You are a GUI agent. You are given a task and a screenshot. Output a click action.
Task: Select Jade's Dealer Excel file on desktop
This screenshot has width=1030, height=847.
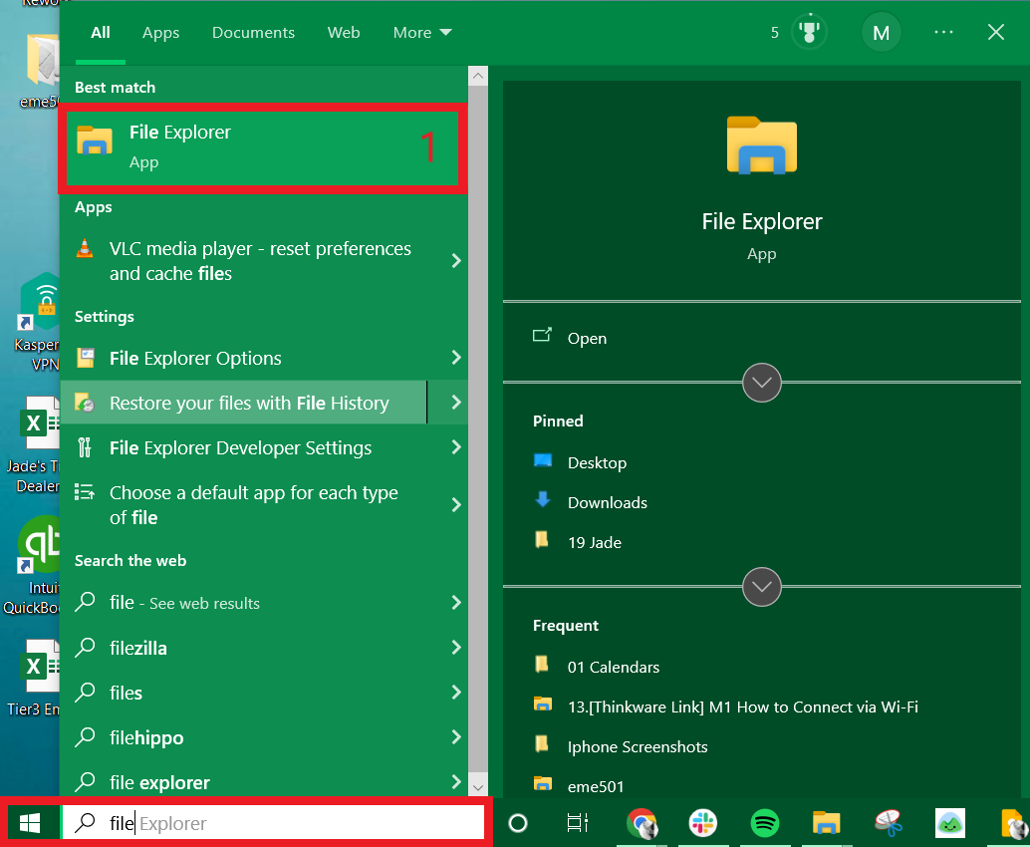[34, 443]
